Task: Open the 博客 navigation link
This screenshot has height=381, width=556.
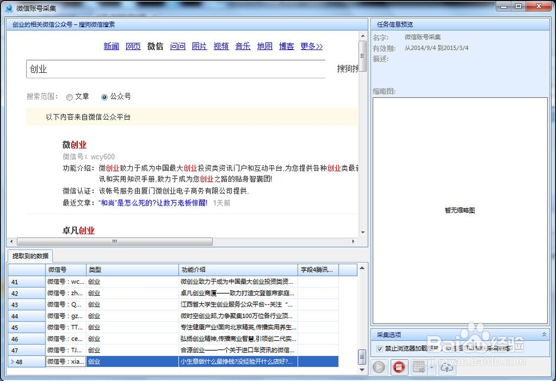Action: [x=286, y=46]
